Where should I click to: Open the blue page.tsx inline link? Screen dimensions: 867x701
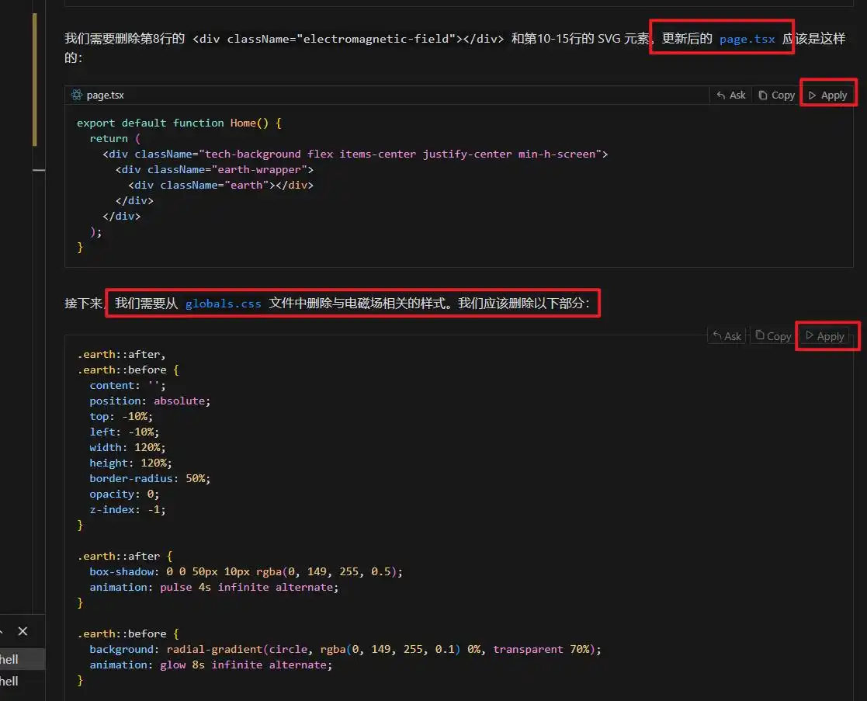(747, 39)
